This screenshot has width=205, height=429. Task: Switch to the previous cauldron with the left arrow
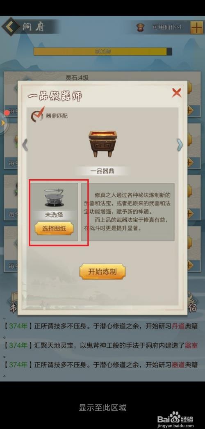click(x=25, y=145)
